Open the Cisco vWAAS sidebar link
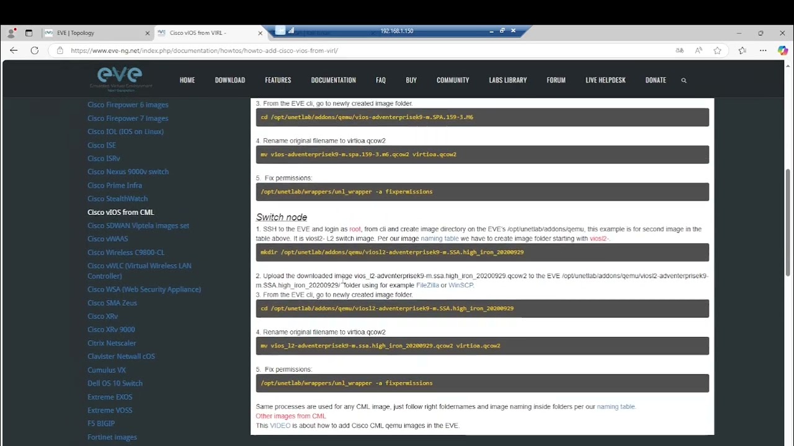This screenshot has width=794, height=446. point(107,239)
